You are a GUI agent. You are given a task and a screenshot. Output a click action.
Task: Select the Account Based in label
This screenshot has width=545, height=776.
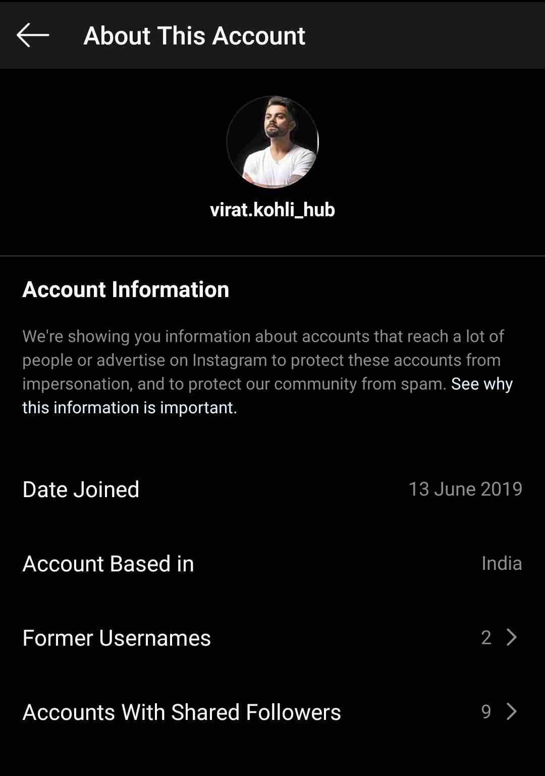coord(108,564)
